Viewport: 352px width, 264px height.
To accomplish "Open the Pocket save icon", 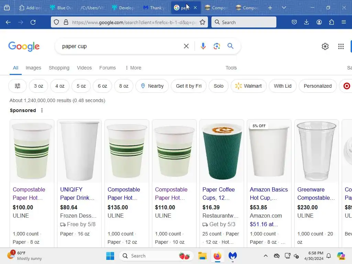I will [x=294, y=22].
